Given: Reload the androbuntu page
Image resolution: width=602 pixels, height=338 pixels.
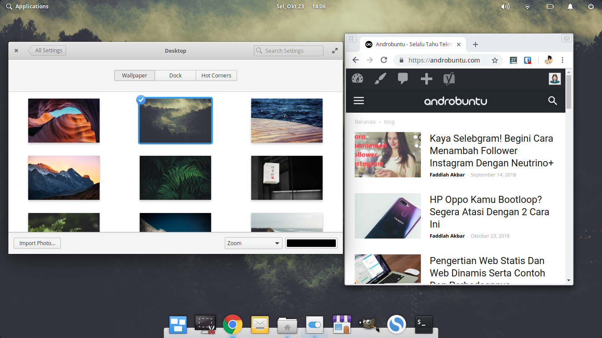Looking at the screenshot, I should coord(383,60).
